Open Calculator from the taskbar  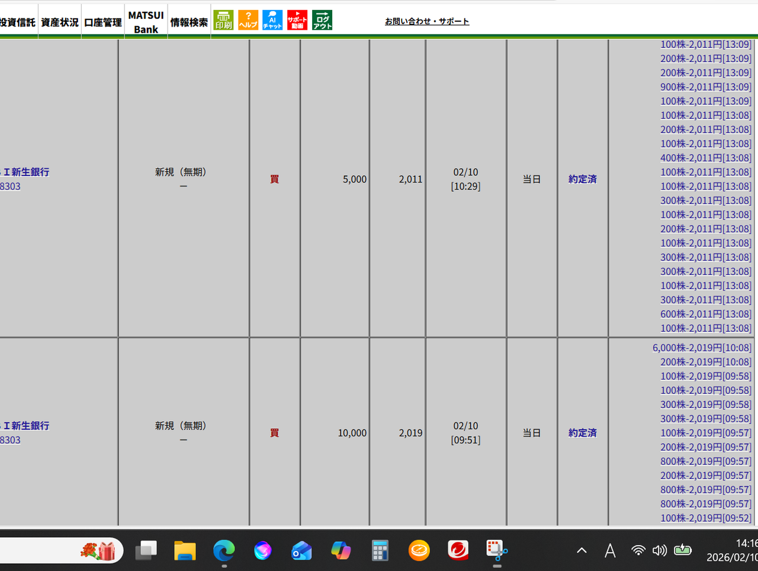pyautogui.click(x=380, y=551)
